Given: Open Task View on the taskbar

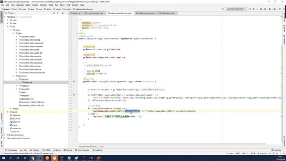Looking at the screenshot, I should [x=25, y=158].
